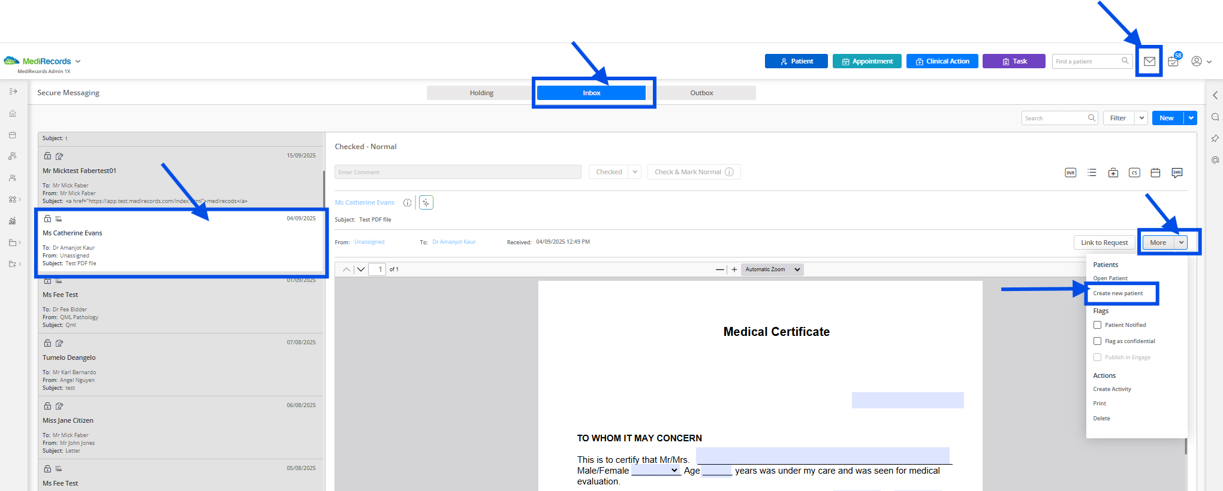Expand the left navigation sidebar

coord(13,92)
